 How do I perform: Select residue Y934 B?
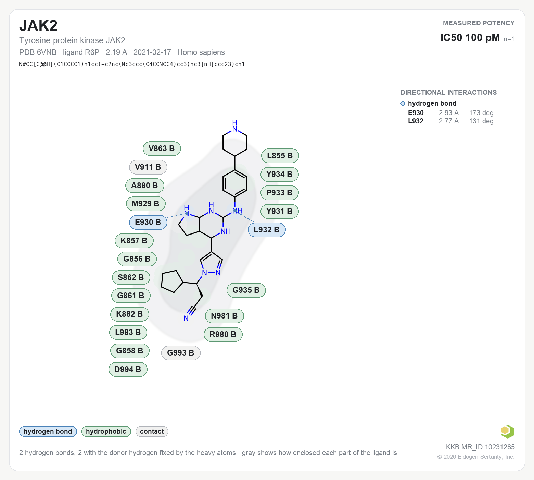click(x=280, y=174)
